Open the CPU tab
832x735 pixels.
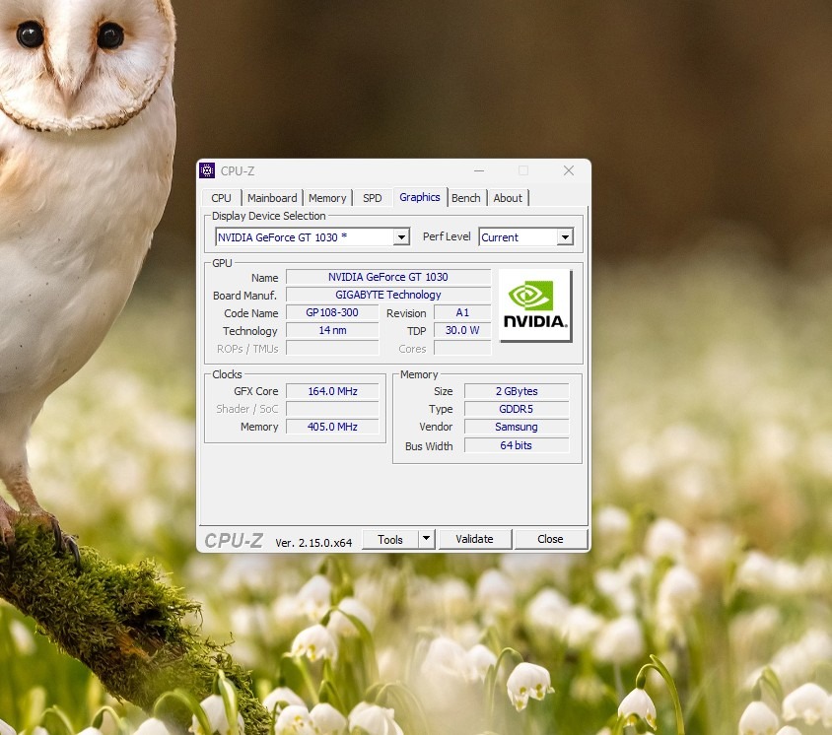click(221, 198)
